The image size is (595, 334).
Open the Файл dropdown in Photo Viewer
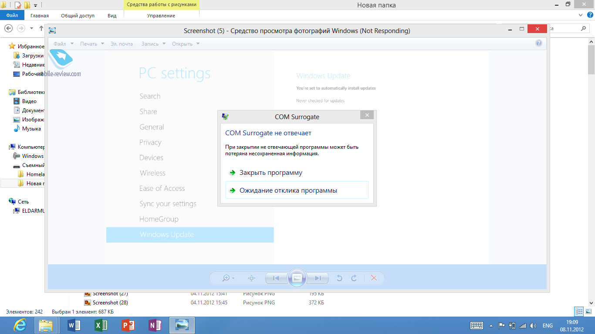click(x=64, y=43)
